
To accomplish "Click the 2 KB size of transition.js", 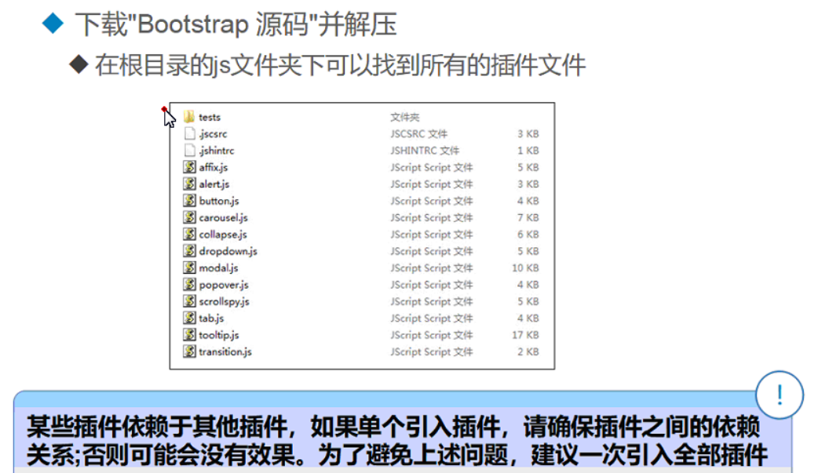I will tap(528, 352).
